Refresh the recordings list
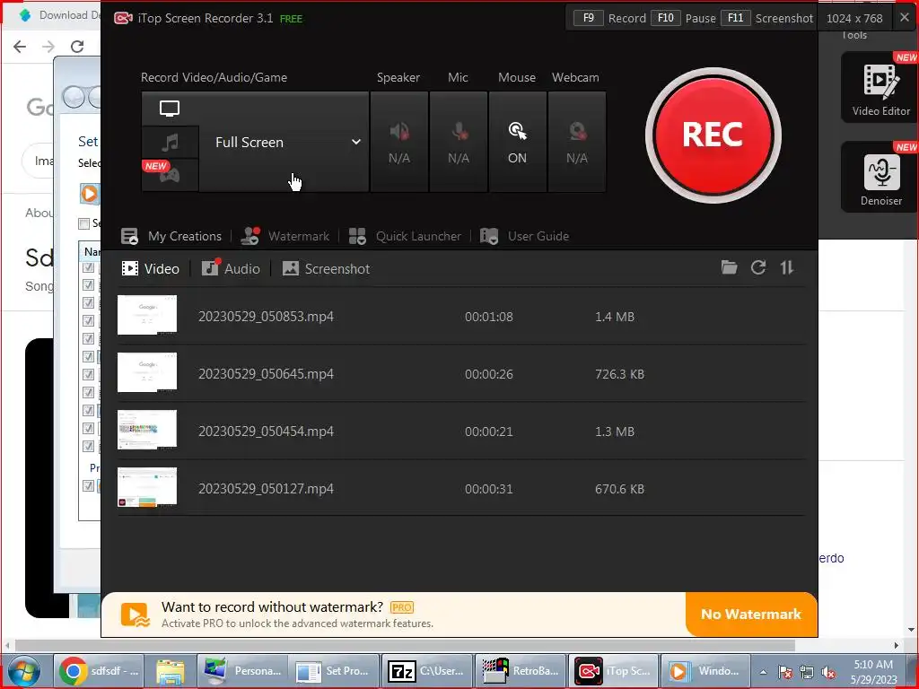Screen dimensions: 919x689 [x=758, y=267]
